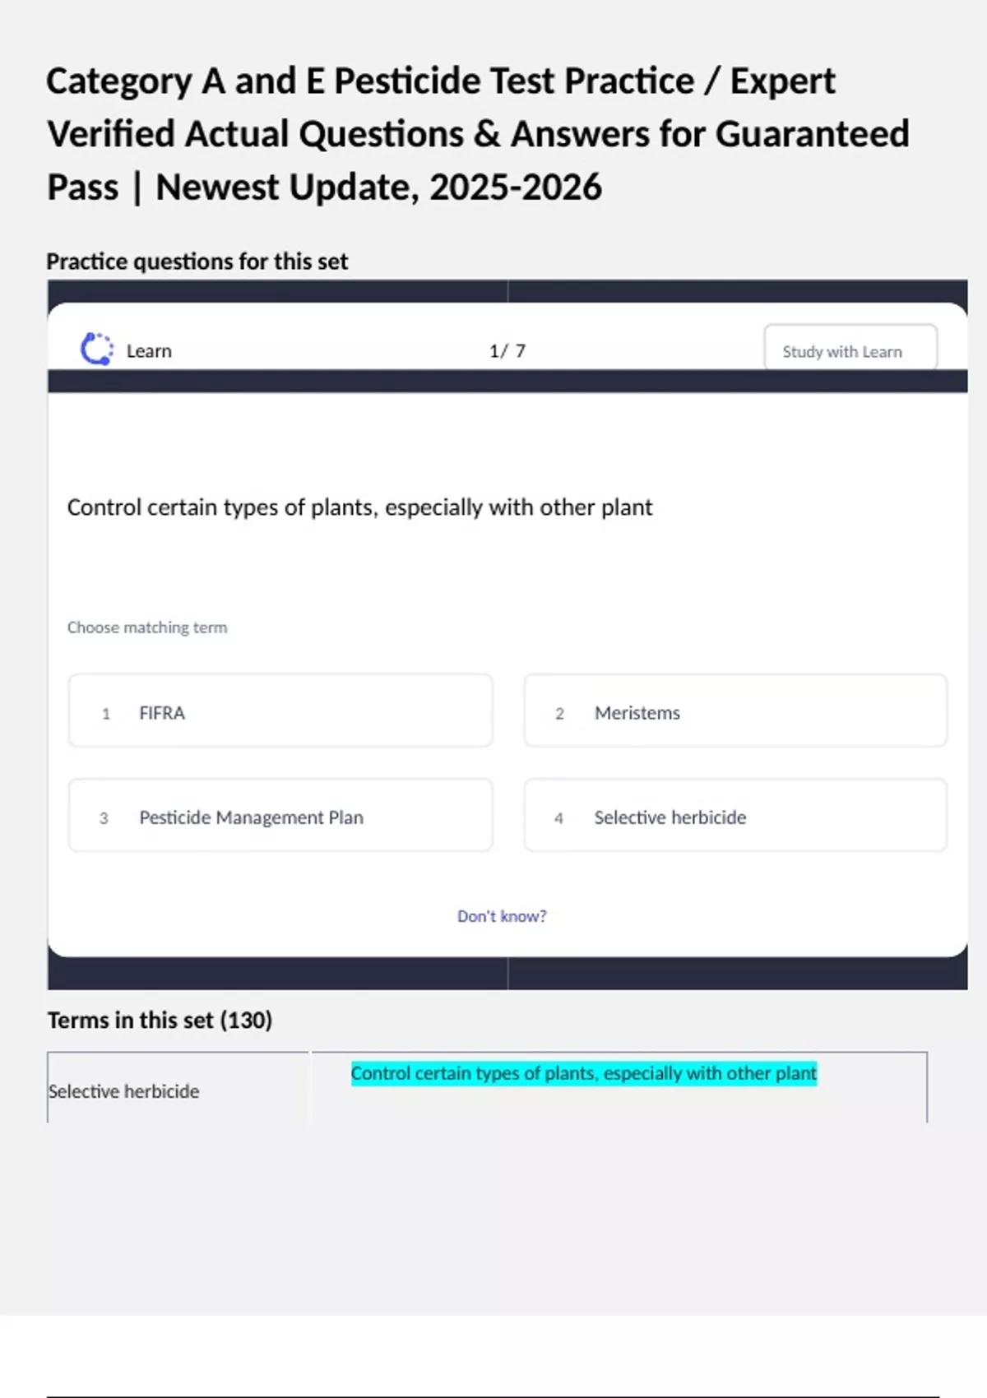Select the Meristems answer option
The image size is (987, 1398).
pos(735,711)
